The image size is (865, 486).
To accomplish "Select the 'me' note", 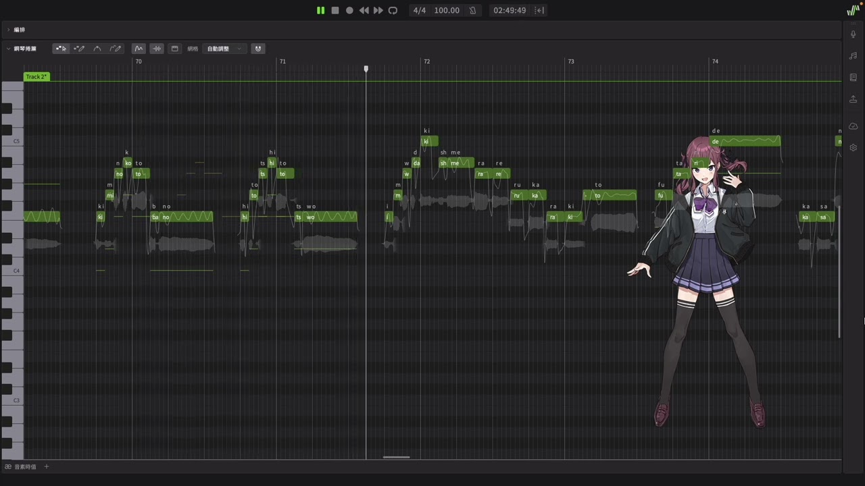I will (x=462, y=163).
